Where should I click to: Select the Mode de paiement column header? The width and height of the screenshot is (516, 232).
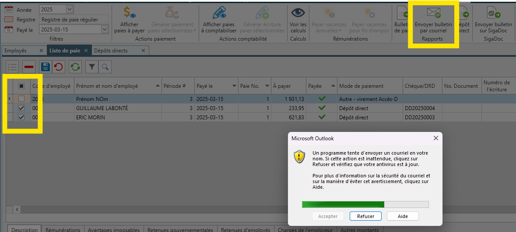tap(370, 86)
